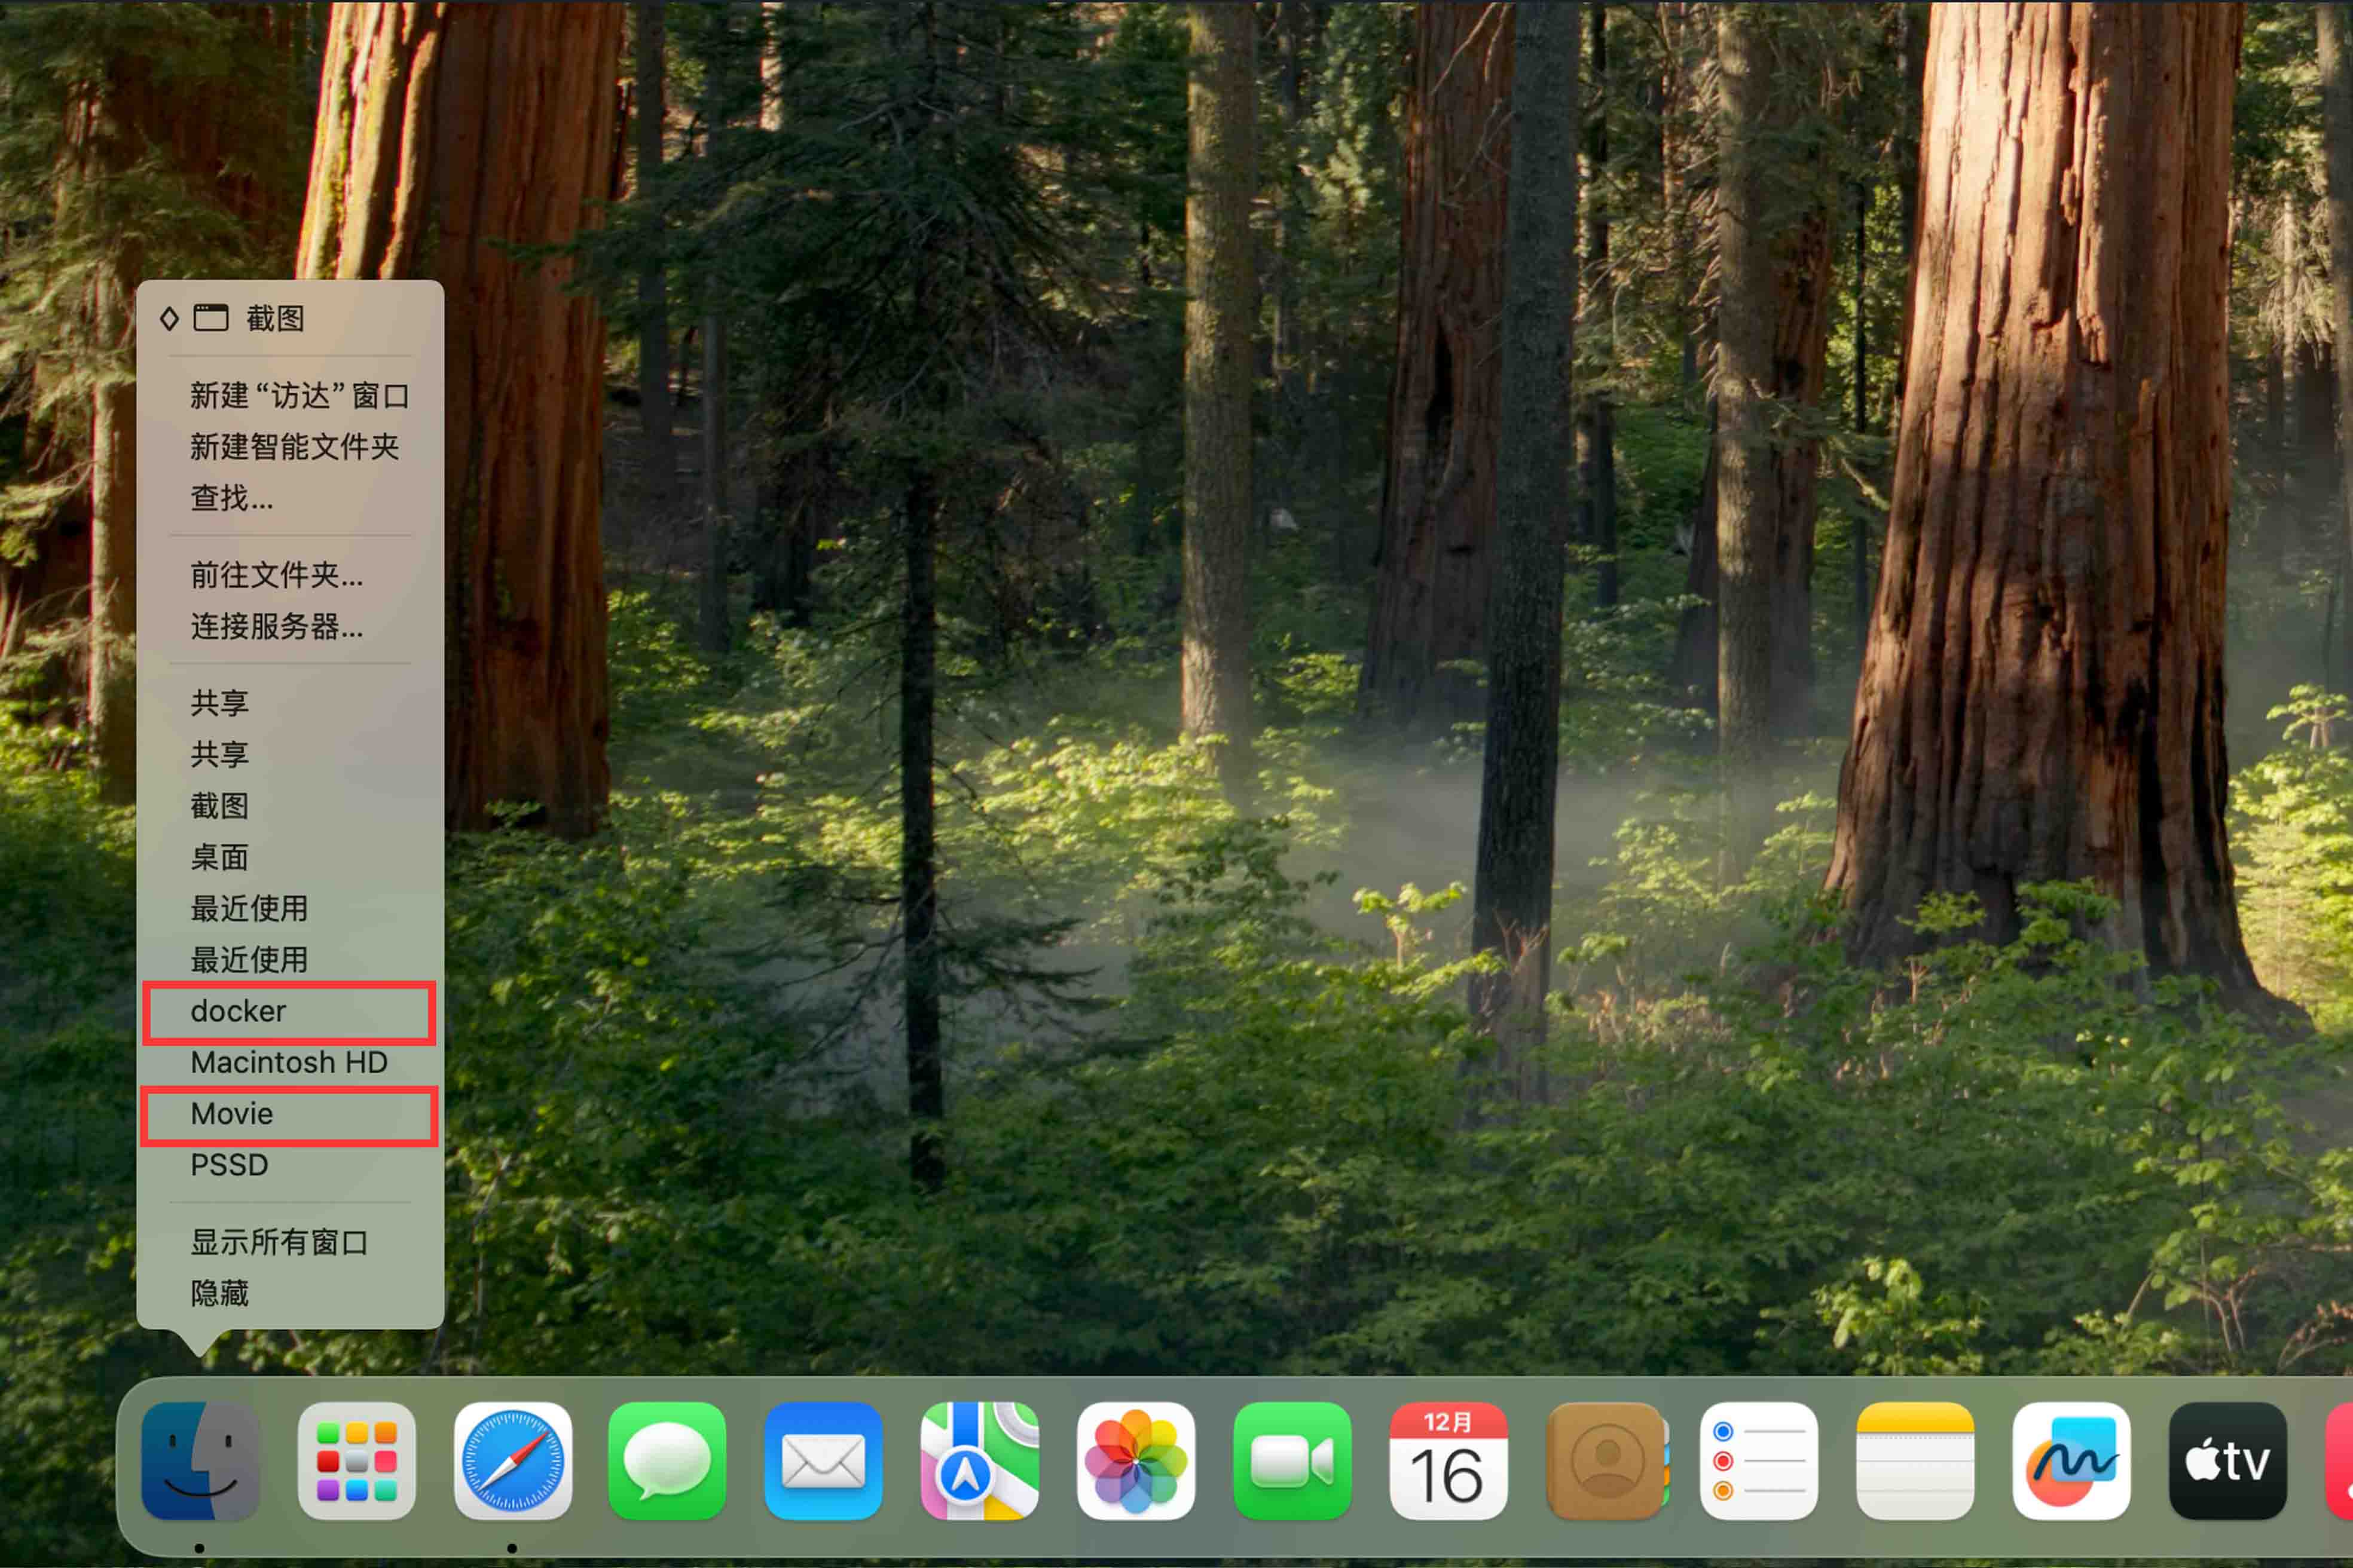Open Reminders from the Dock
Viewport: 2353px width, 1568px height.
pyautogui.click(x=1760, y=1461)
